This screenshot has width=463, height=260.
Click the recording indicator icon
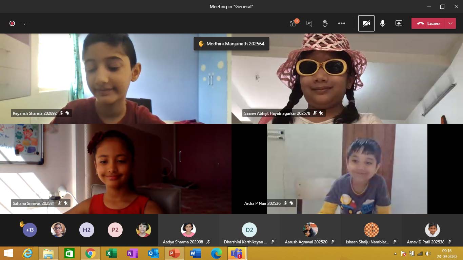tap(12, 23)
